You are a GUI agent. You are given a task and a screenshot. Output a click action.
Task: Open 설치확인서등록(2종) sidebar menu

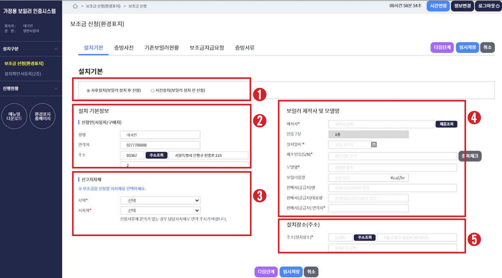point(23,73)
